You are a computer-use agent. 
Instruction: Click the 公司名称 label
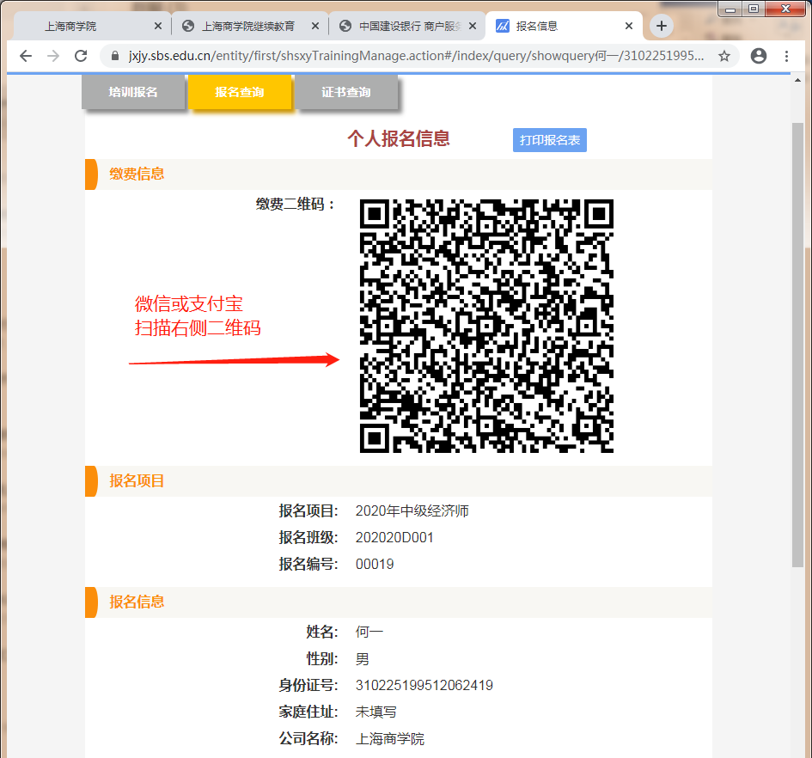point(308,739)
